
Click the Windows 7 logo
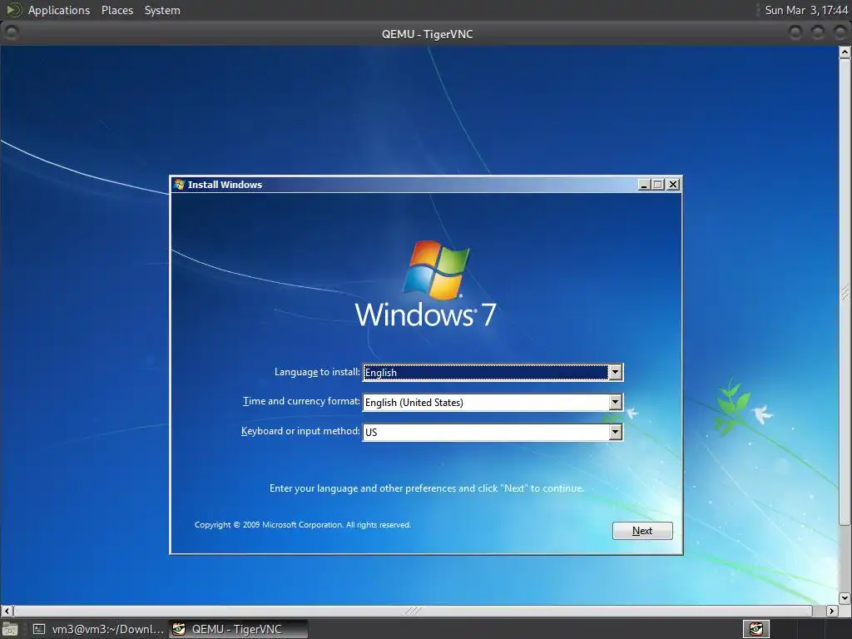coord(425,285)
